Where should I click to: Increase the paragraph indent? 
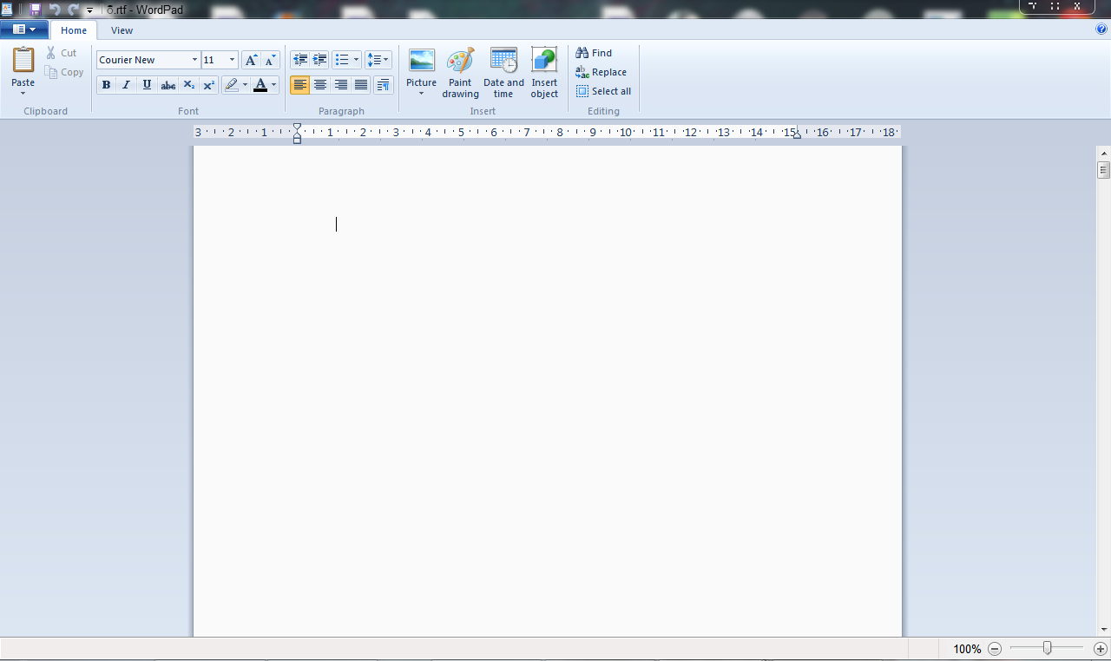[x=319, y=60]
